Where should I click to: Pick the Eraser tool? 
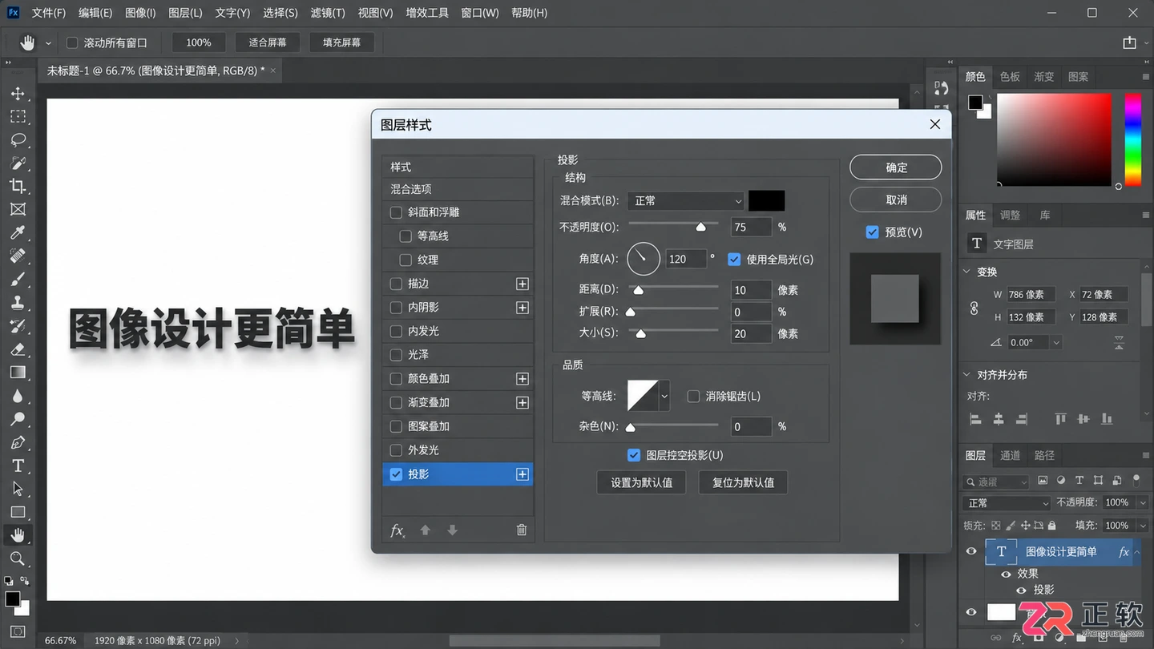pyautogui.click(x=18, y=349)
